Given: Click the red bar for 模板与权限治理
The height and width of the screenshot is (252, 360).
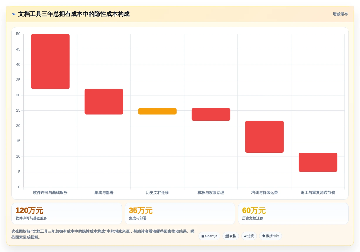Looking at the screenshot, I should (211, 115).
